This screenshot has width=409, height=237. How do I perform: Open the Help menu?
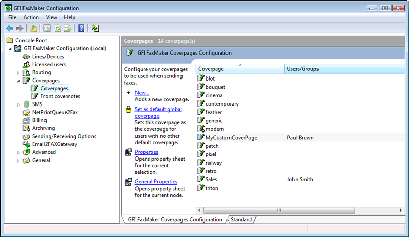click(70, 17)
